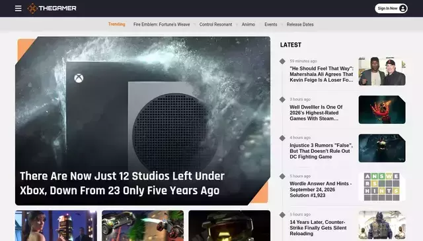Viewport: 423px width, 241px height.
Task: Click the "4 hours ago" timestamp
Action: click(300, 138)
